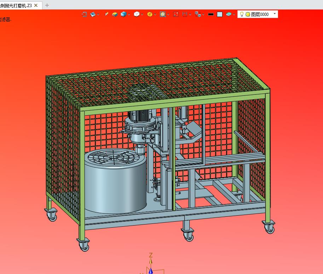Screen dimensions: 323x274
Task: Toggle the layer light bulb visibility
Action: (x=242, y=14)
